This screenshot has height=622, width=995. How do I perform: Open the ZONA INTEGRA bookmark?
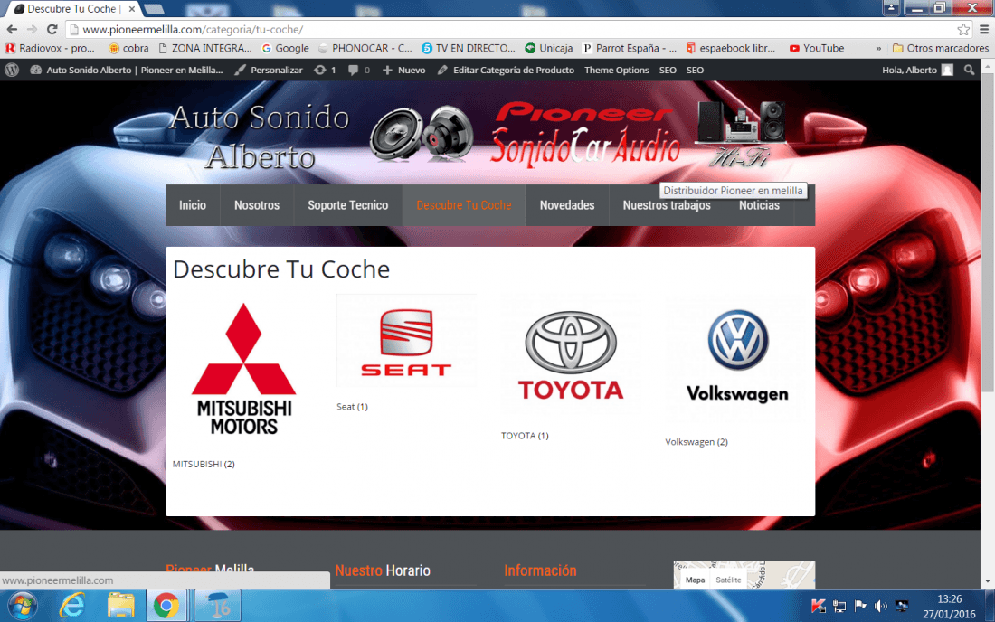coord(205,48)
